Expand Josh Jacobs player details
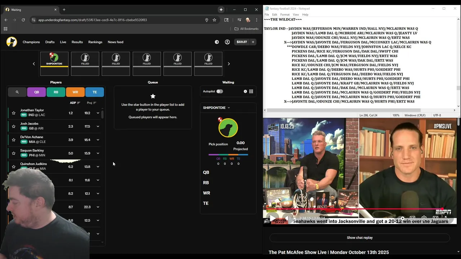 (x=98, y=126)
